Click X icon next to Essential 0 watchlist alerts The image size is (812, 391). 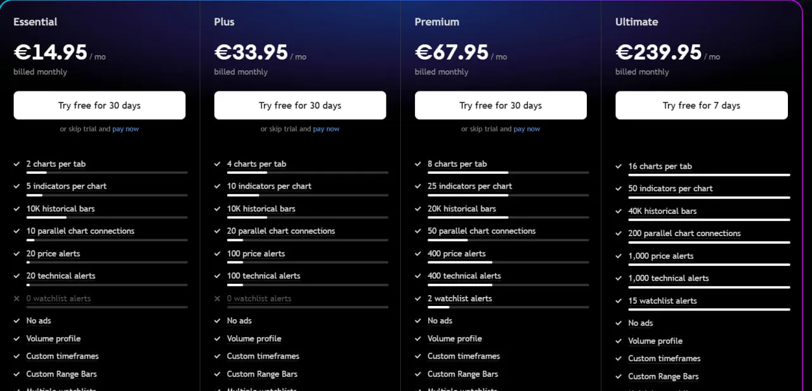click(17, 298)
